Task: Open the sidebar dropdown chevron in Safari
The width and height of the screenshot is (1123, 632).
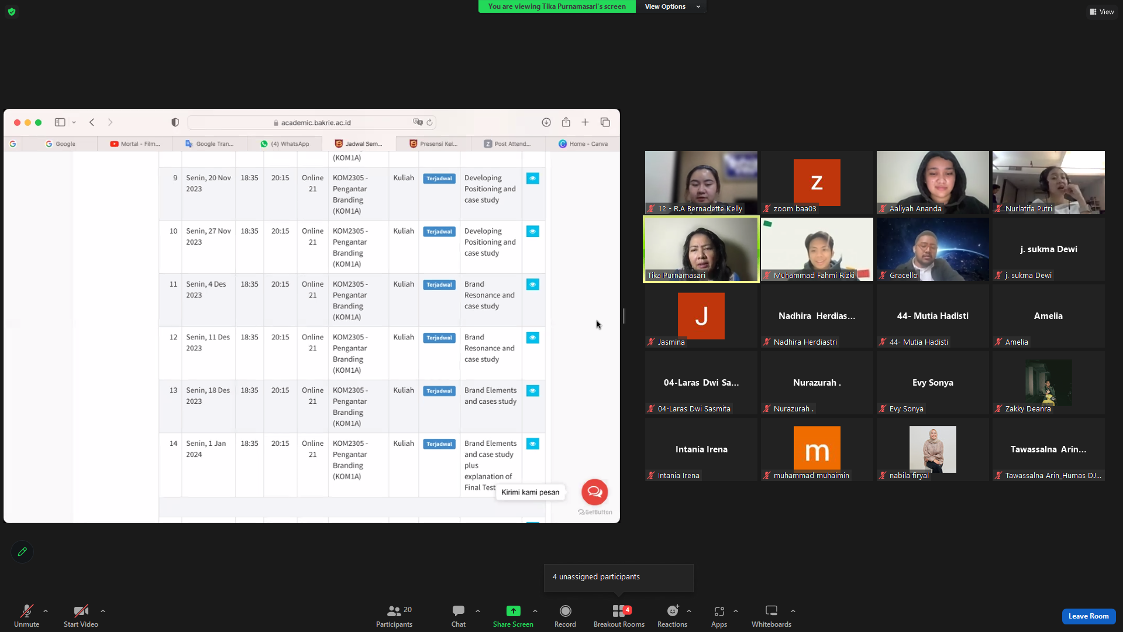Action: coord(74,122)
